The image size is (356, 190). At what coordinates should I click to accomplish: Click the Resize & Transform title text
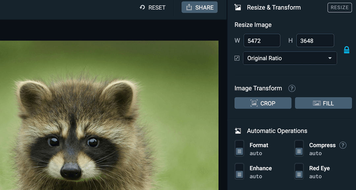[274, 8]
